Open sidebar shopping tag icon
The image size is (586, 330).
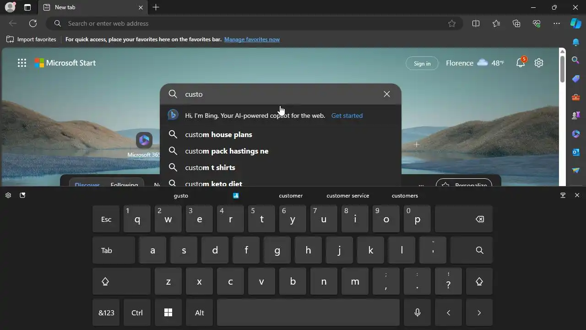point(576,78)
